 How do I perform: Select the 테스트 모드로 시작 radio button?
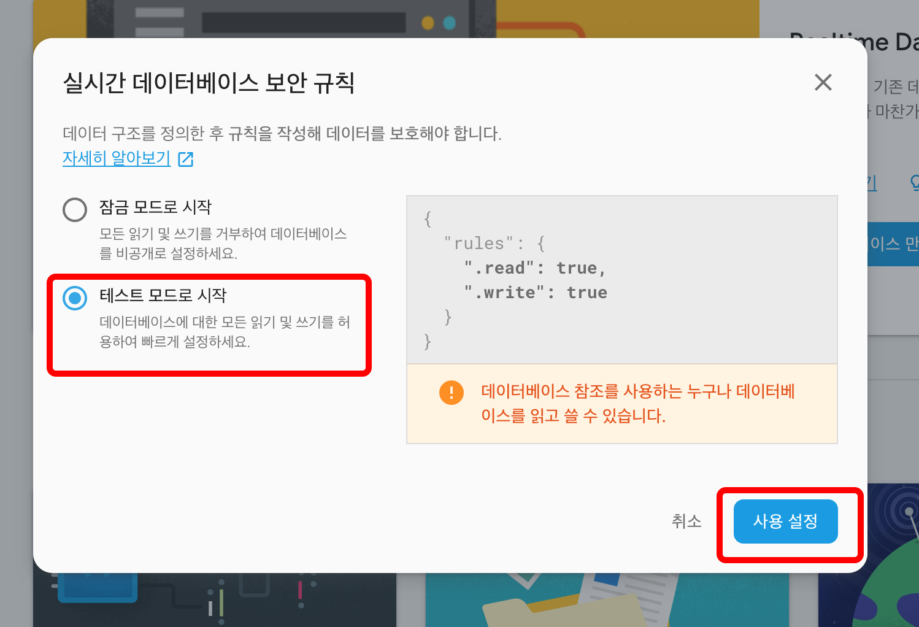pyautogui.click(x=75, y=298)
